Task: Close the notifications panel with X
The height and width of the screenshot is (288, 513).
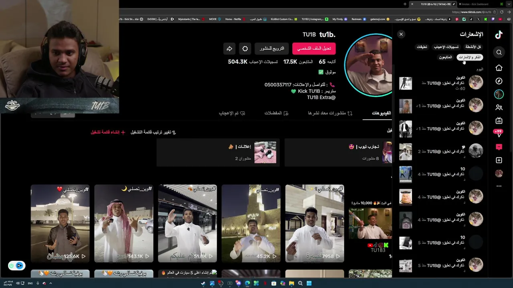Action: (401, 34)
